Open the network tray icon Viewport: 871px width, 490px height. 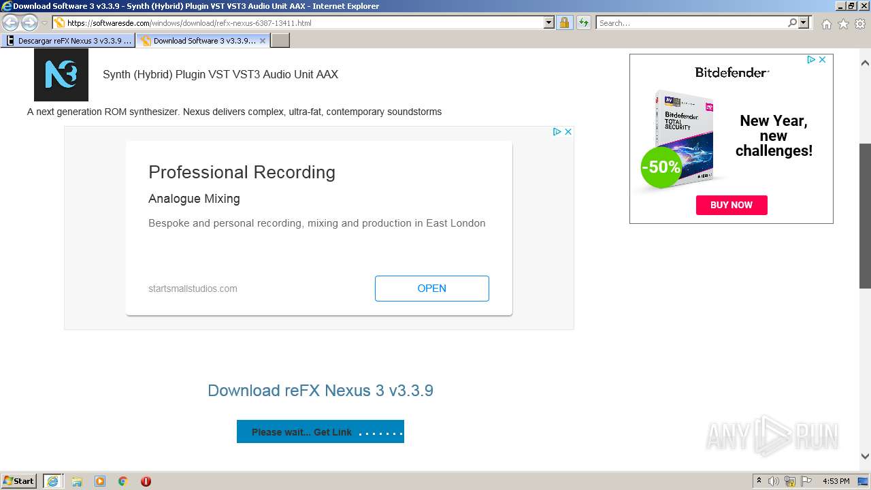coord(790,481)
